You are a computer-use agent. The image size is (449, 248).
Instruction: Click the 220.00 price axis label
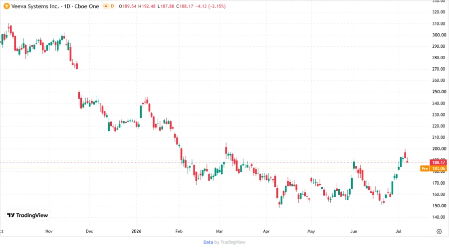439,126
